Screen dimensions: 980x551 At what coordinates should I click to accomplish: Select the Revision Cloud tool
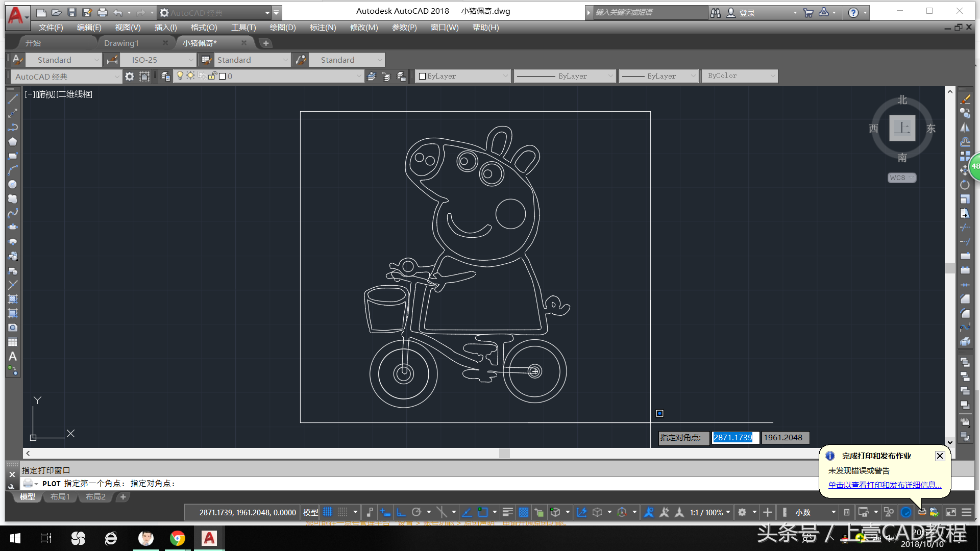click(13, 198)
